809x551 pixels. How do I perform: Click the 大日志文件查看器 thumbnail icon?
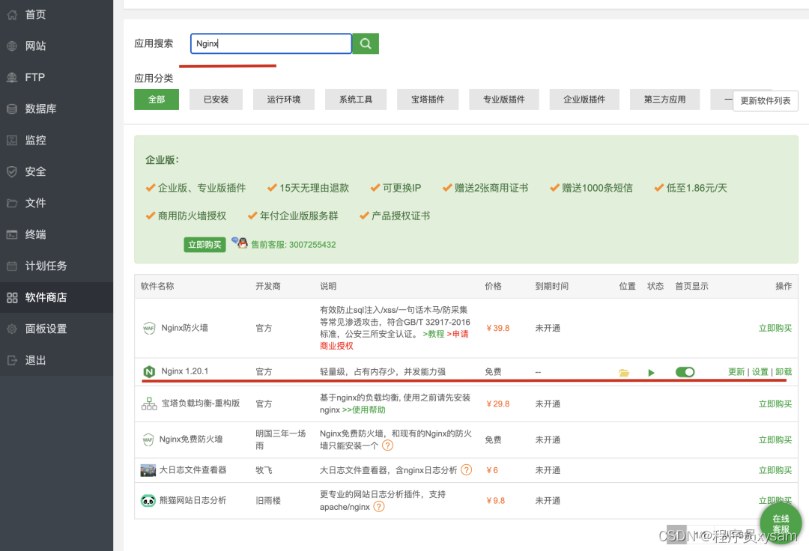pos(148,470)
